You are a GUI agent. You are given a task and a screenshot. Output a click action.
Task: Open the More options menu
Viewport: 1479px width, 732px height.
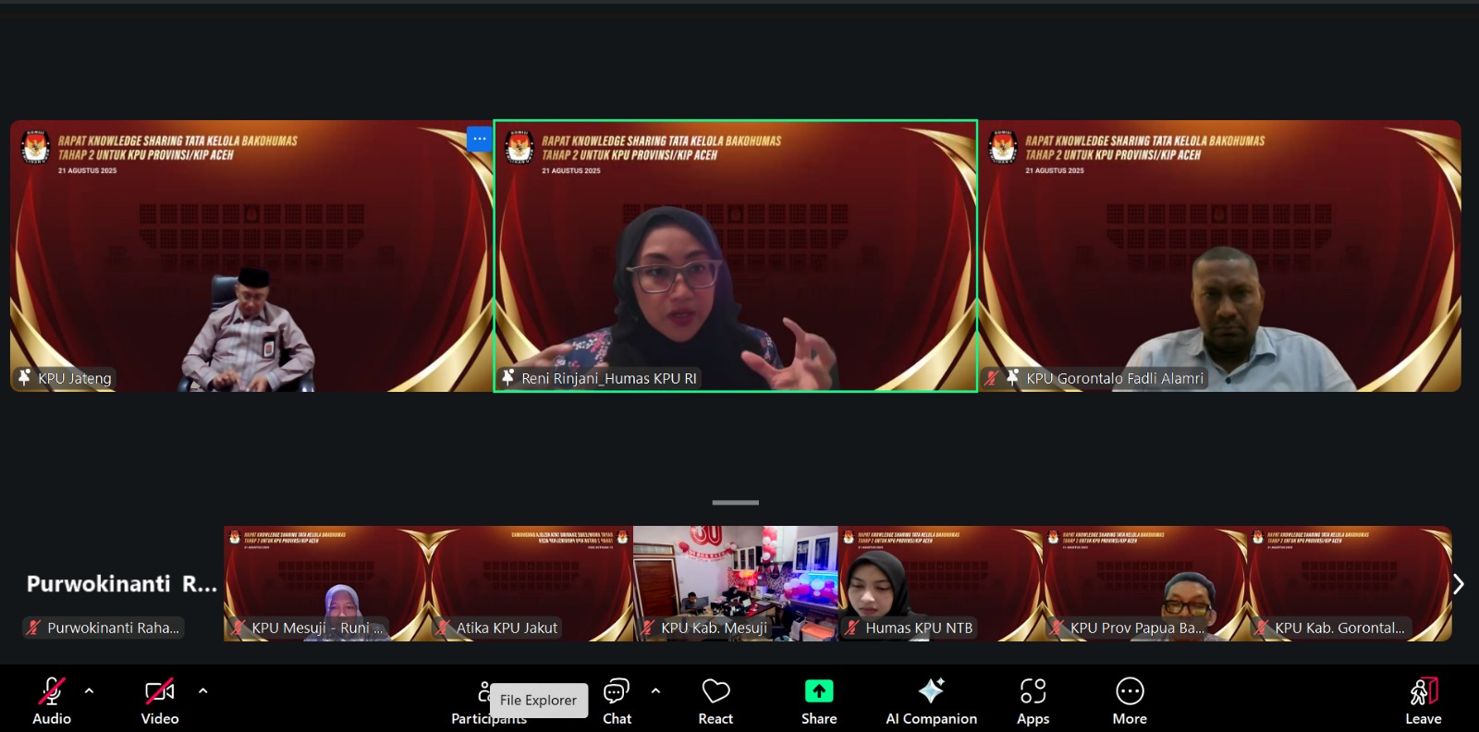1130,701
